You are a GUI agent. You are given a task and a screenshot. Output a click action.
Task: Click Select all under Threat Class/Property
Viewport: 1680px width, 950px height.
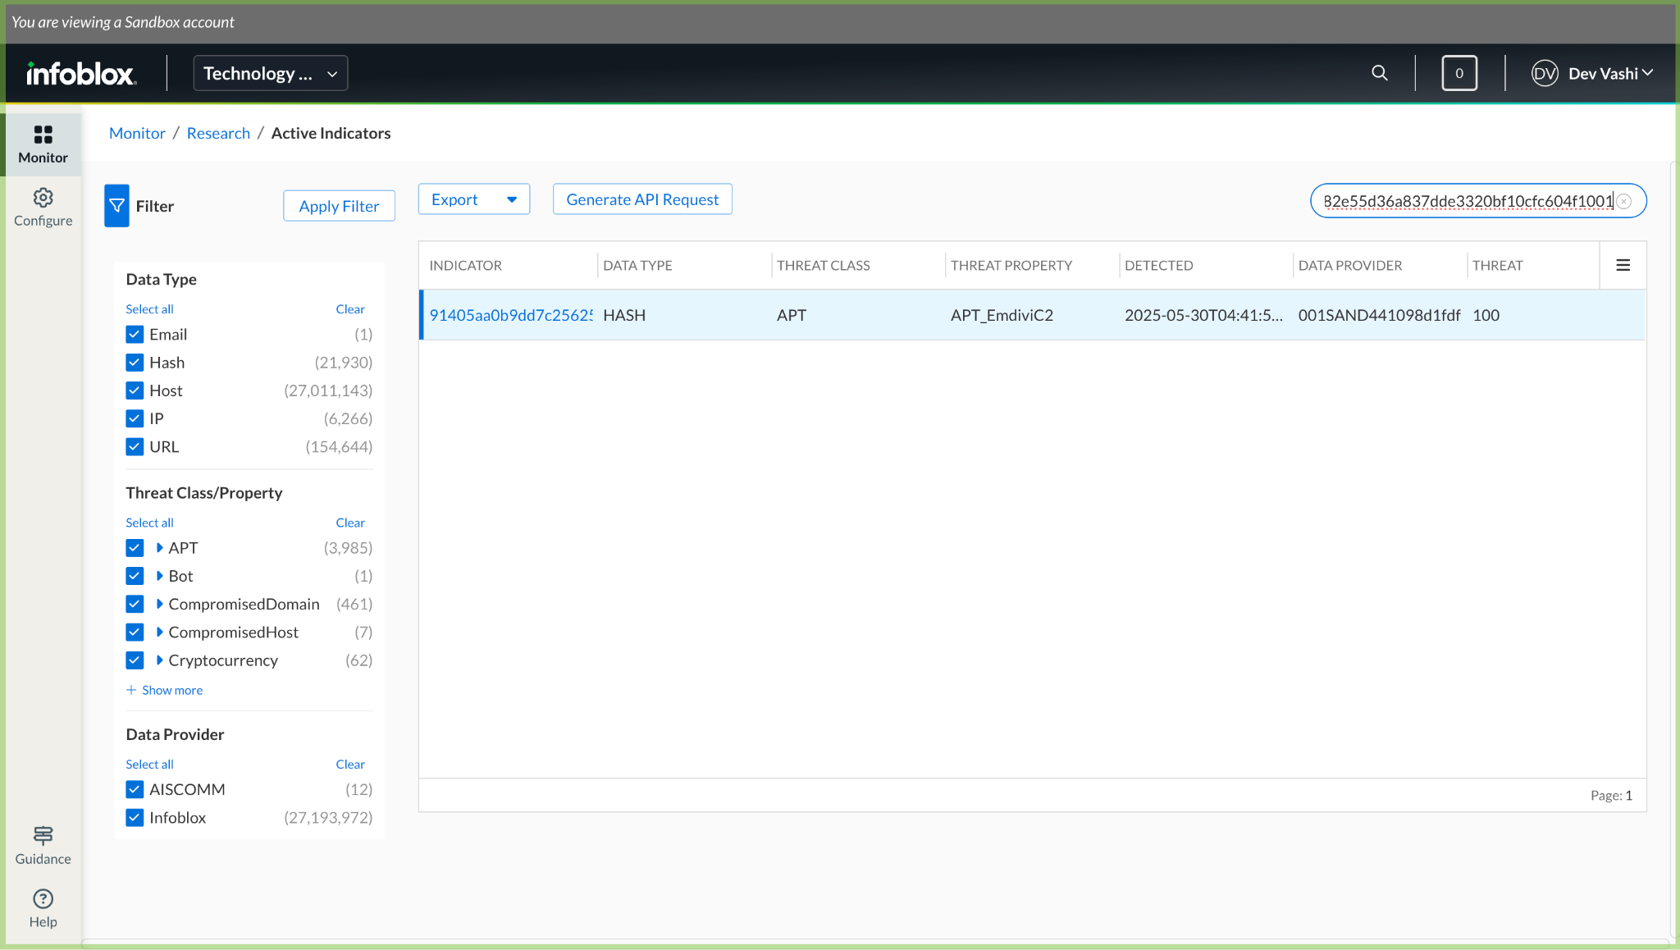[x=149, y=523]
